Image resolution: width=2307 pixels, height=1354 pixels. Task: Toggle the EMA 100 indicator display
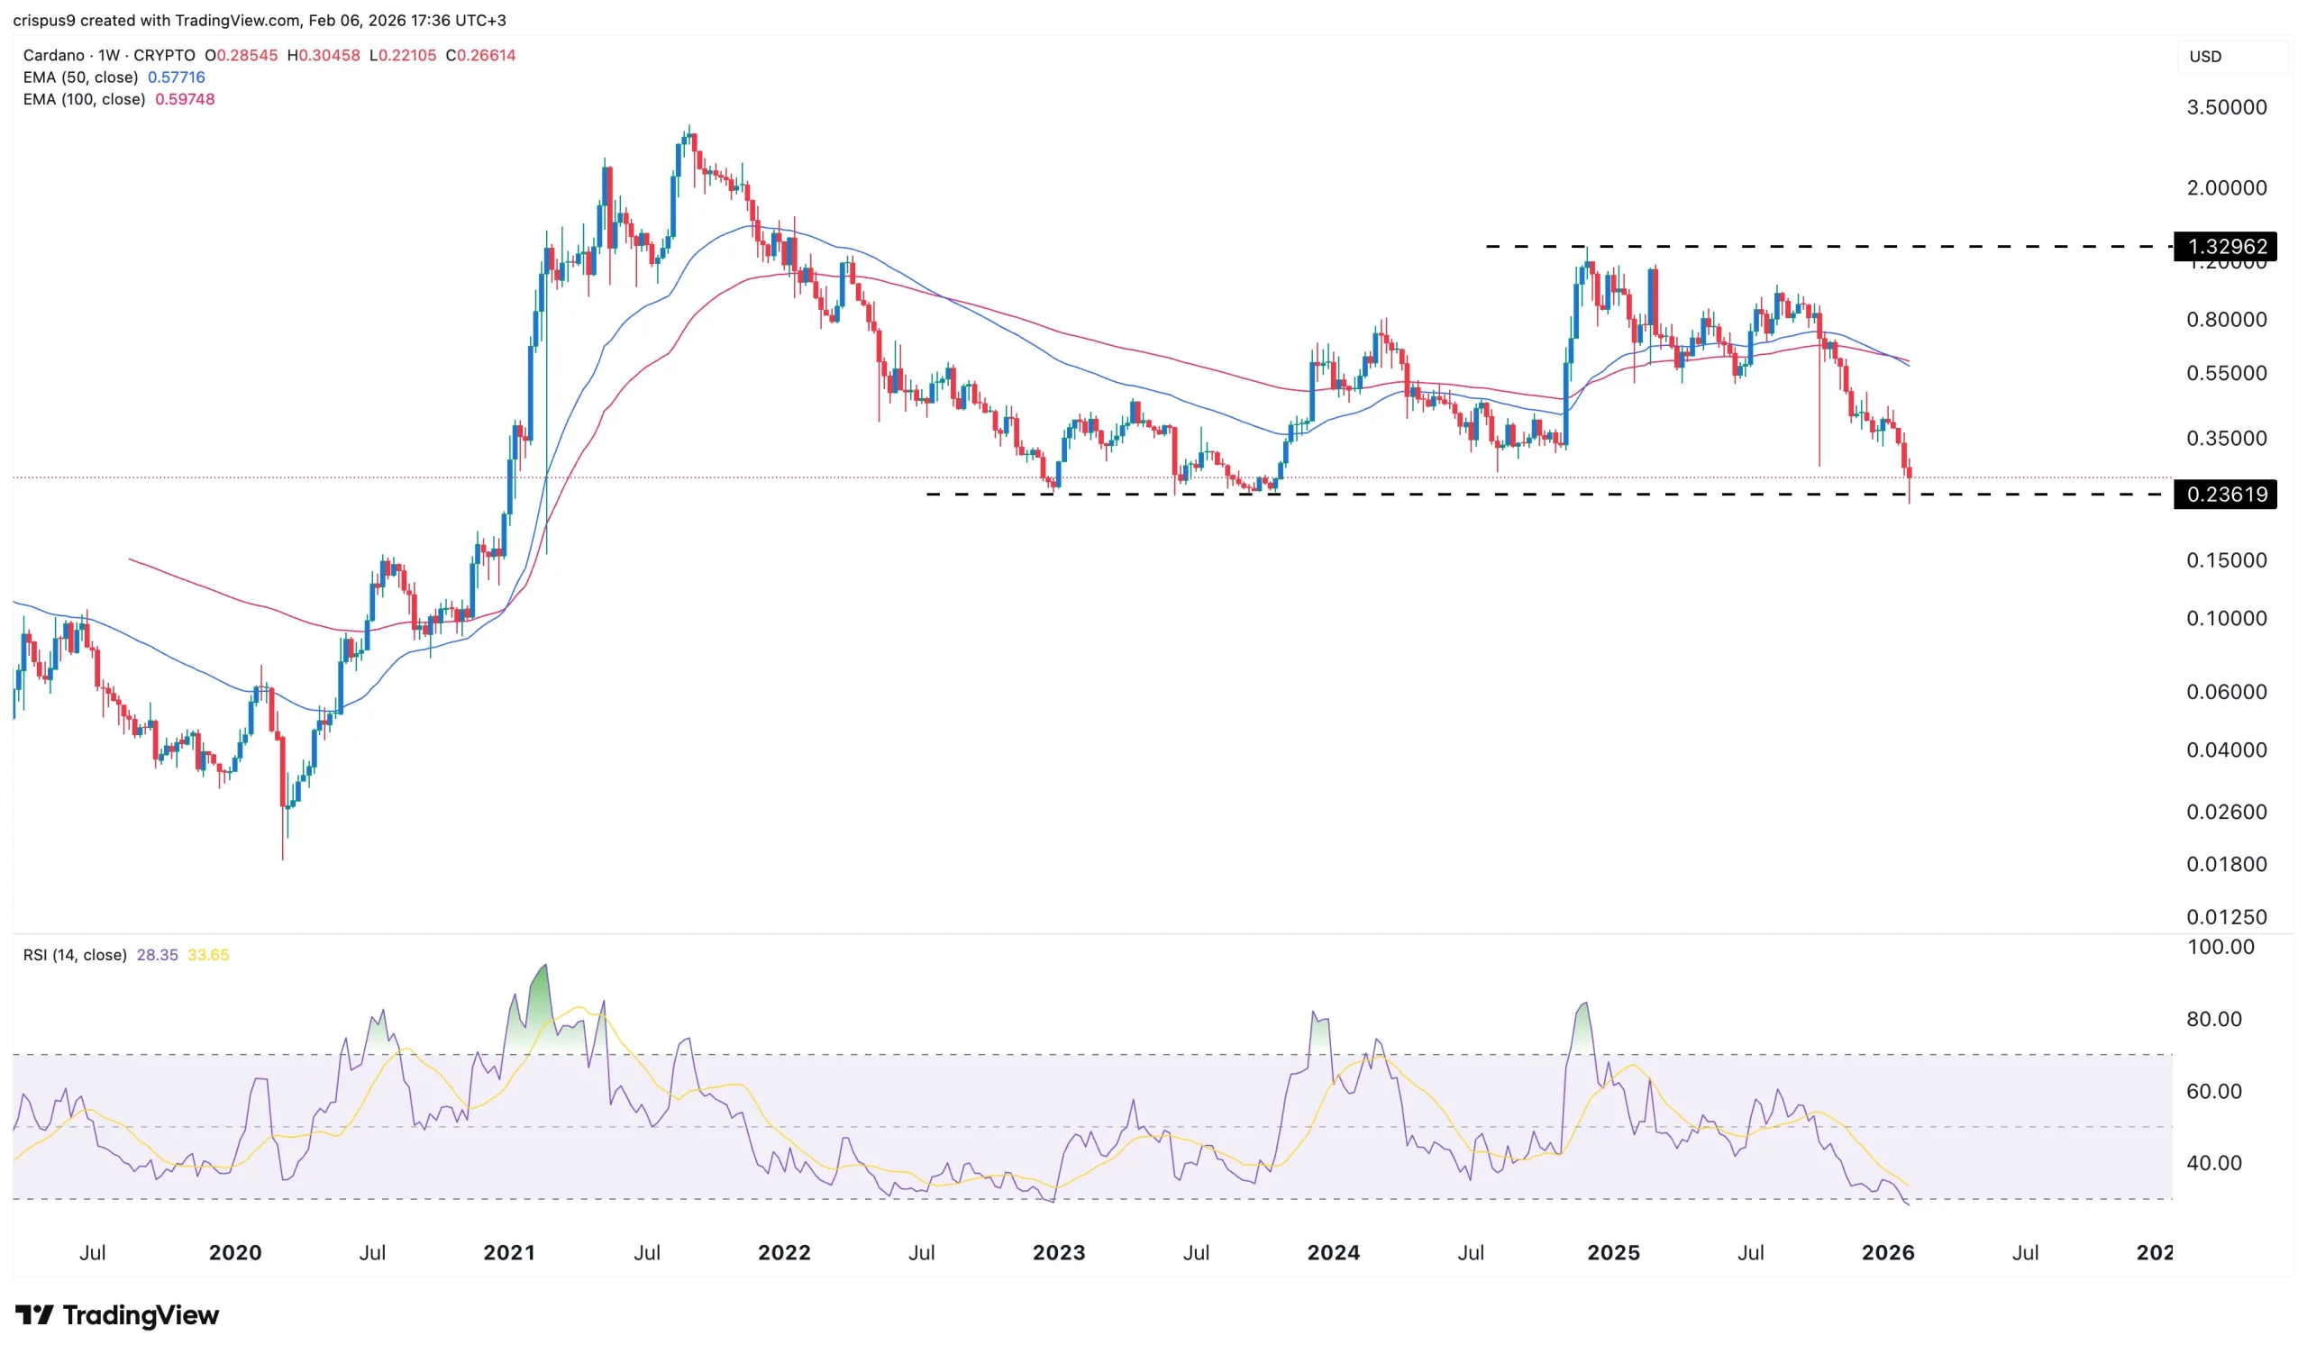[x=185, y=99]
